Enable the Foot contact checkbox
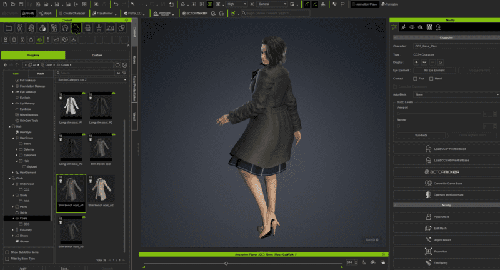This screenshot has height=270, width=500. (415, 79)
